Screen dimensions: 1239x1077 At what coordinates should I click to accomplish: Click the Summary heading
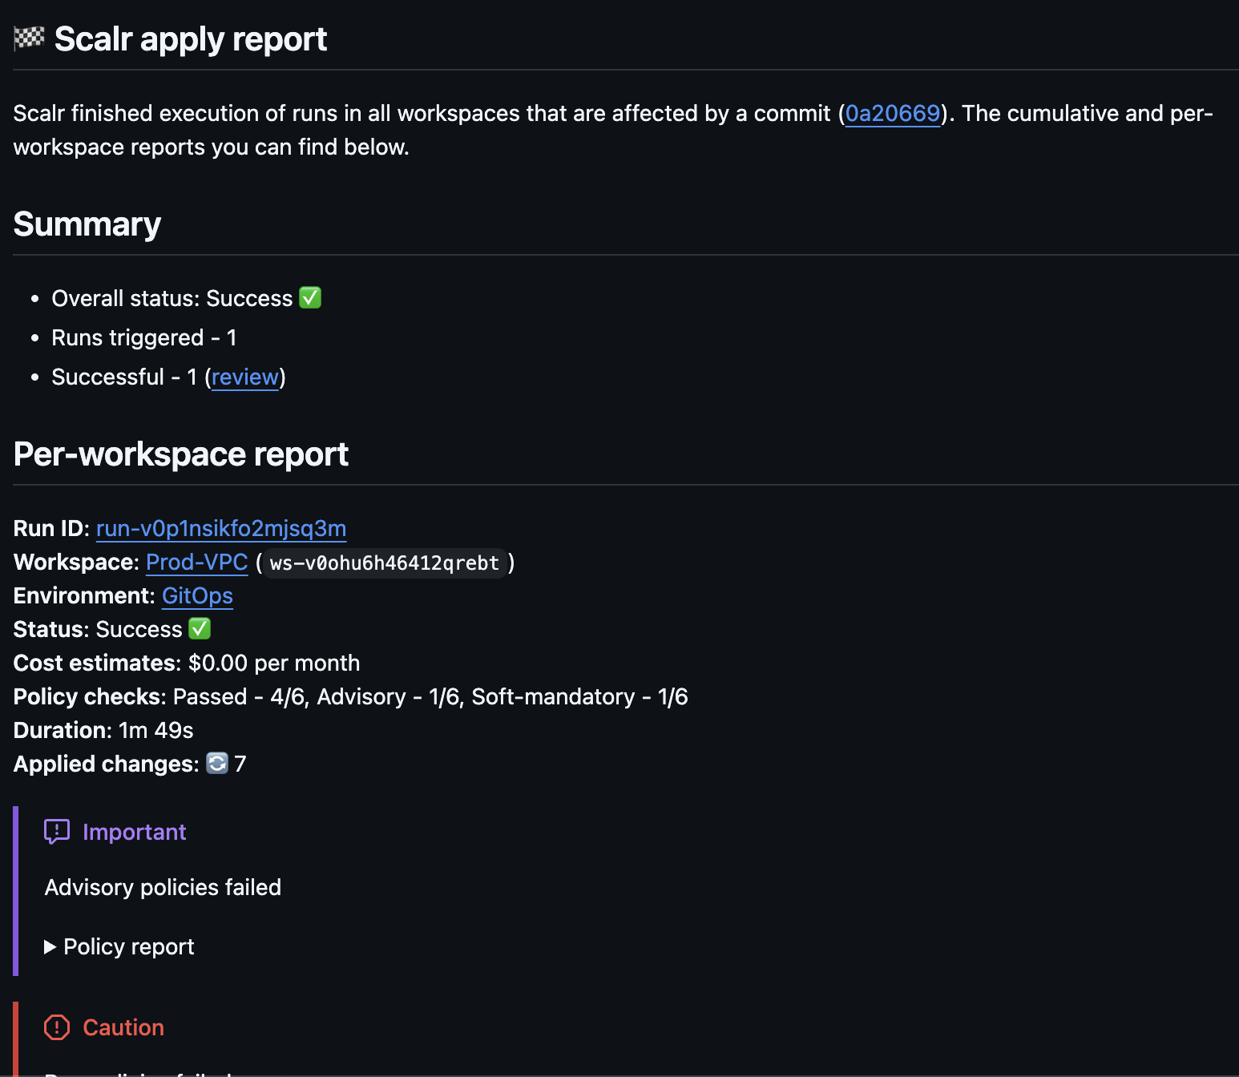pos(87,224)
